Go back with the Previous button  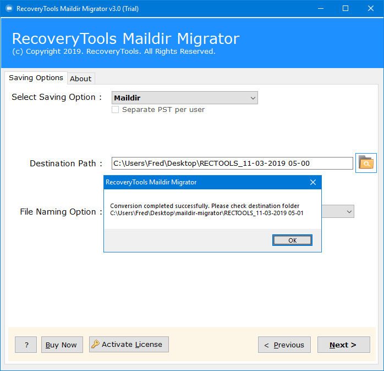point(284,345)
